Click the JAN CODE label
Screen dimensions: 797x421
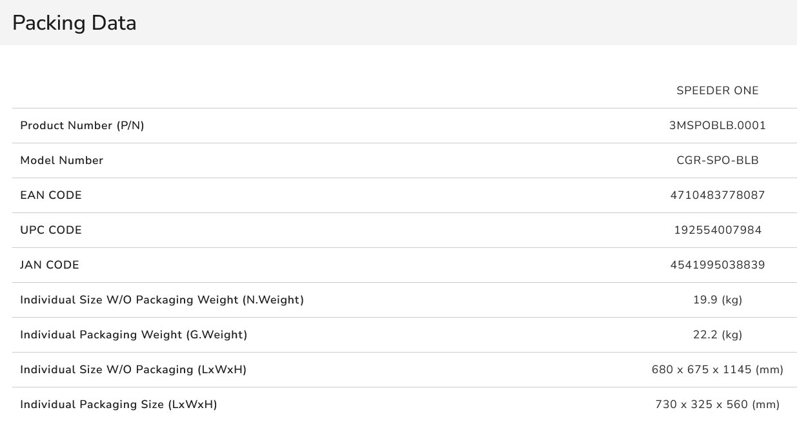(x=50, y=265)
